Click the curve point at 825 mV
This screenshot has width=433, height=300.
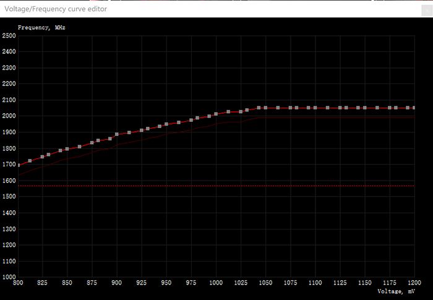pos(42,156)
